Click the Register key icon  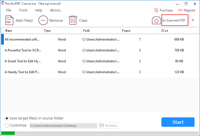[x=180, y=10]
